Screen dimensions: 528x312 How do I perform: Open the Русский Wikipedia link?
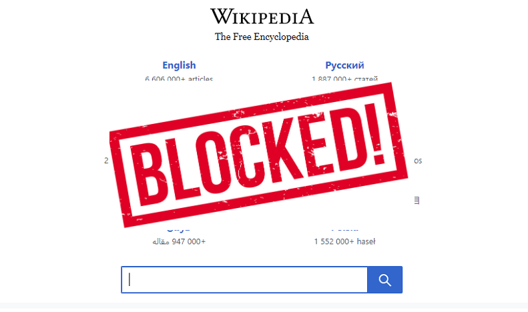pyautogui.click(x=344, y=65)
